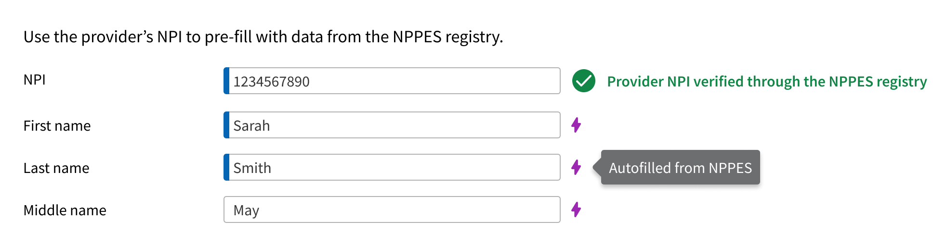Focus the First name input field
Viewport: 947px width, 246px height.
(392, 125)
